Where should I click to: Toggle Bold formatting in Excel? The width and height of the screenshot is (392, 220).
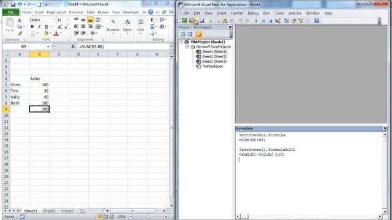[32, 27]
